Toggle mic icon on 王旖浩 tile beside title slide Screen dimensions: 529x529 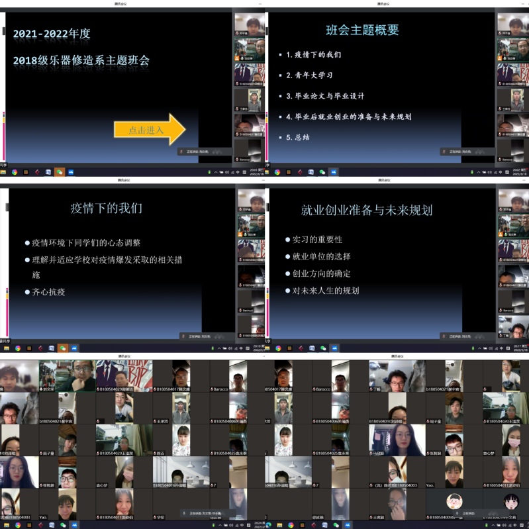[238, 109]
